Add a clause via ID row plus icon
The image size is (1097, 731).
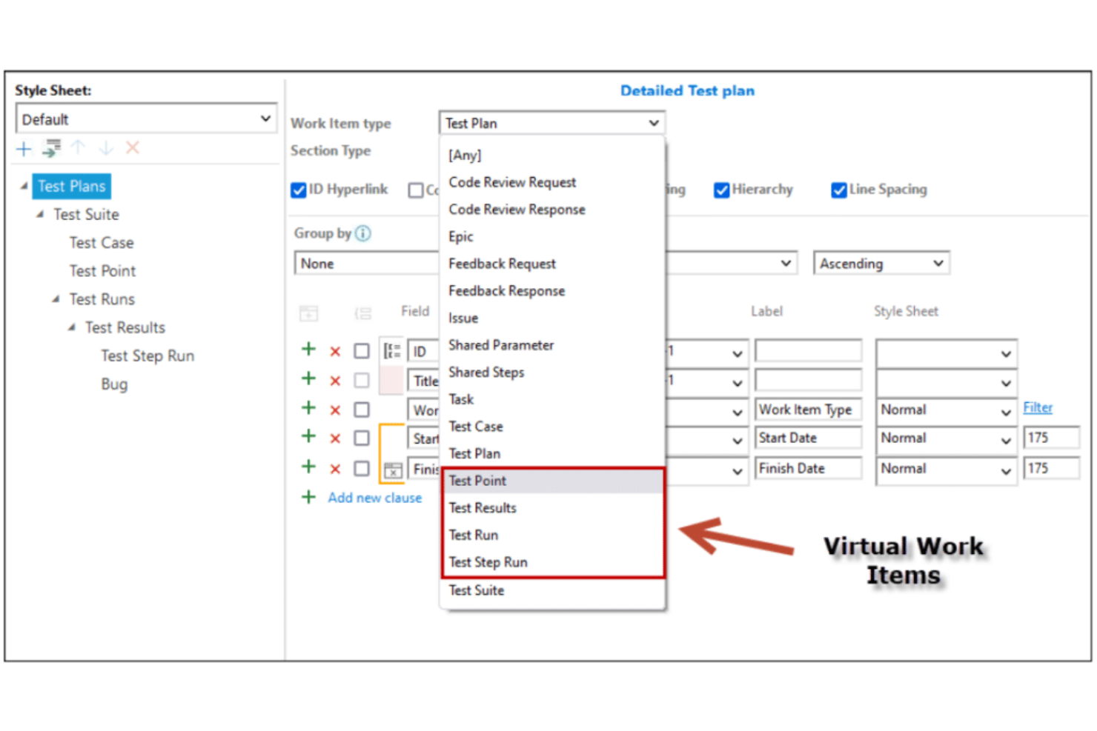[308, 349]
